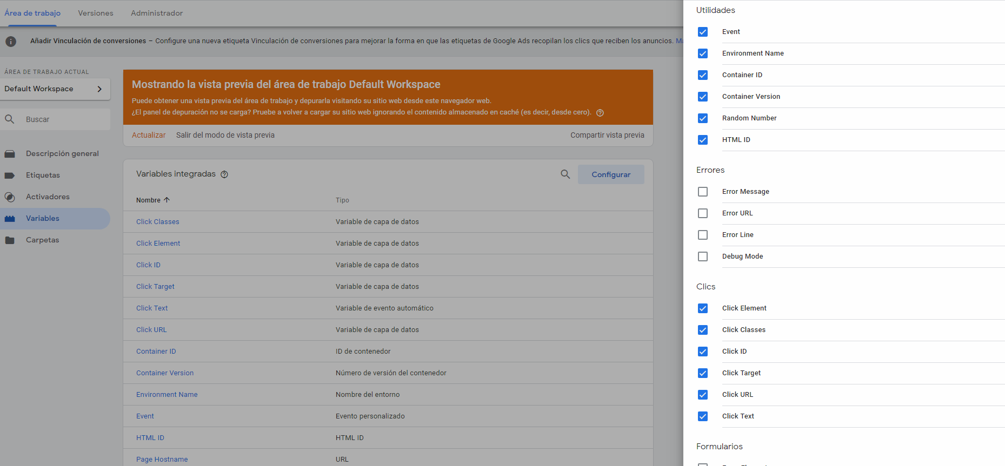This screenshot has width=1005, height=466.
Task: Open help icon next to Variables integradas
Action: [x=224, y=174]
